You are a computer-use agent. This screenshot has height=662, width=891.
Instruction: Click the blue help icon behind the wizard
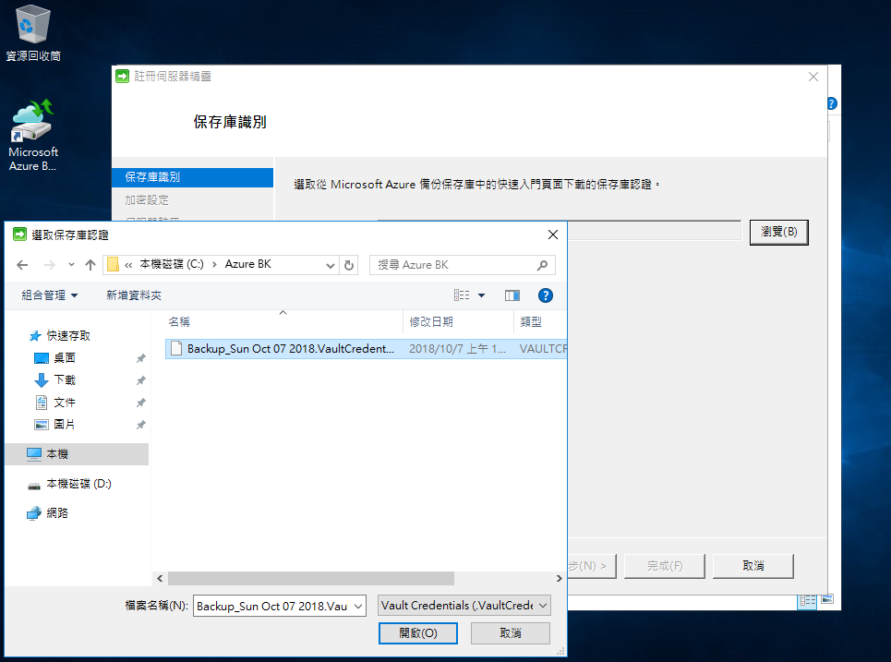pyautogui.click(x=833, y=104)
